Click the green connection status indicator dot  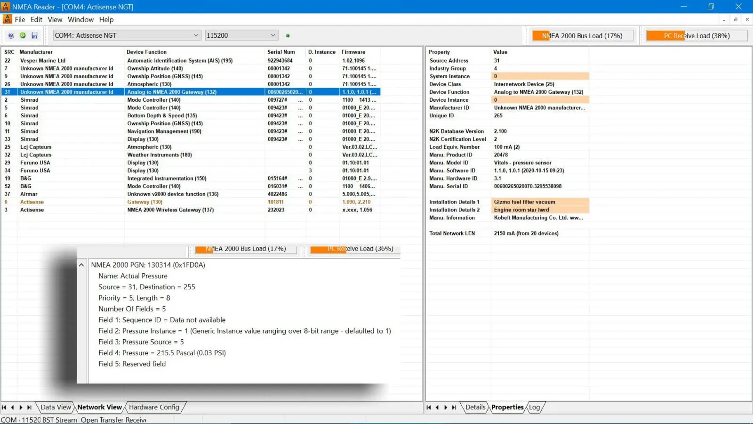coord(288,36)
